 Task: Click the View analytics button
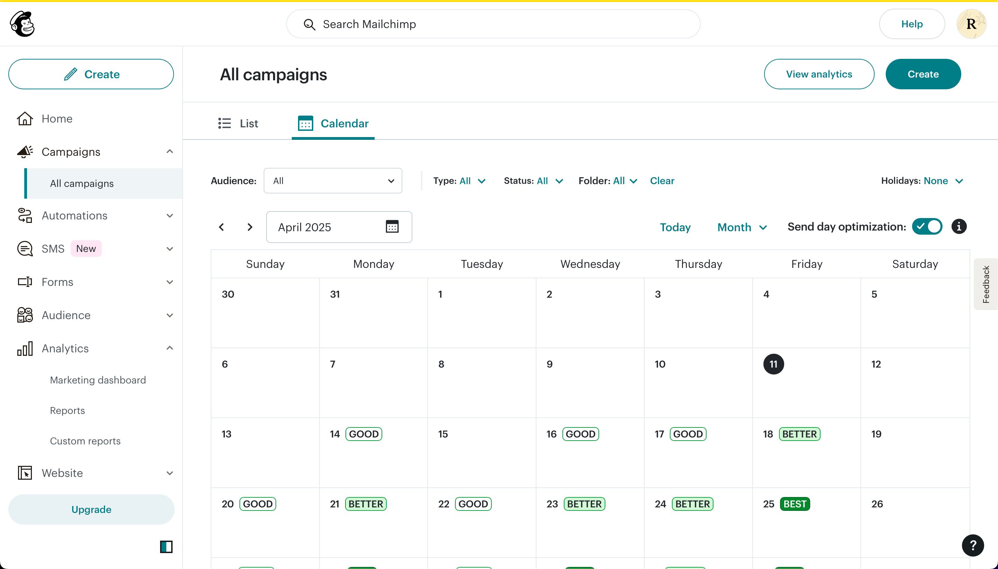coord(819,74)
